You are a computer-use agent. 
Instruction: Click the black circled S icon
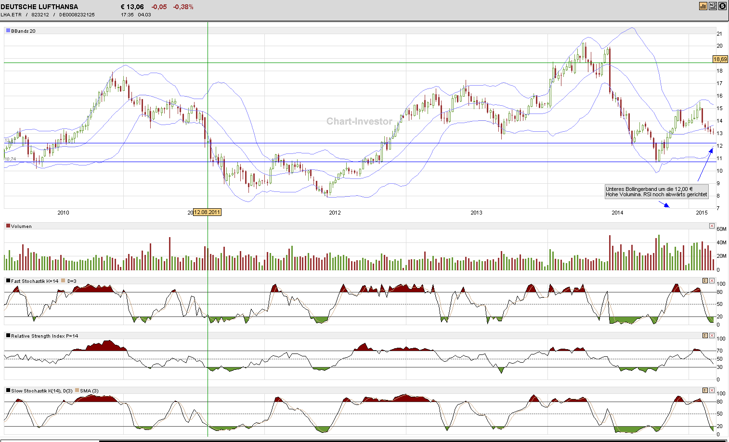722,6
